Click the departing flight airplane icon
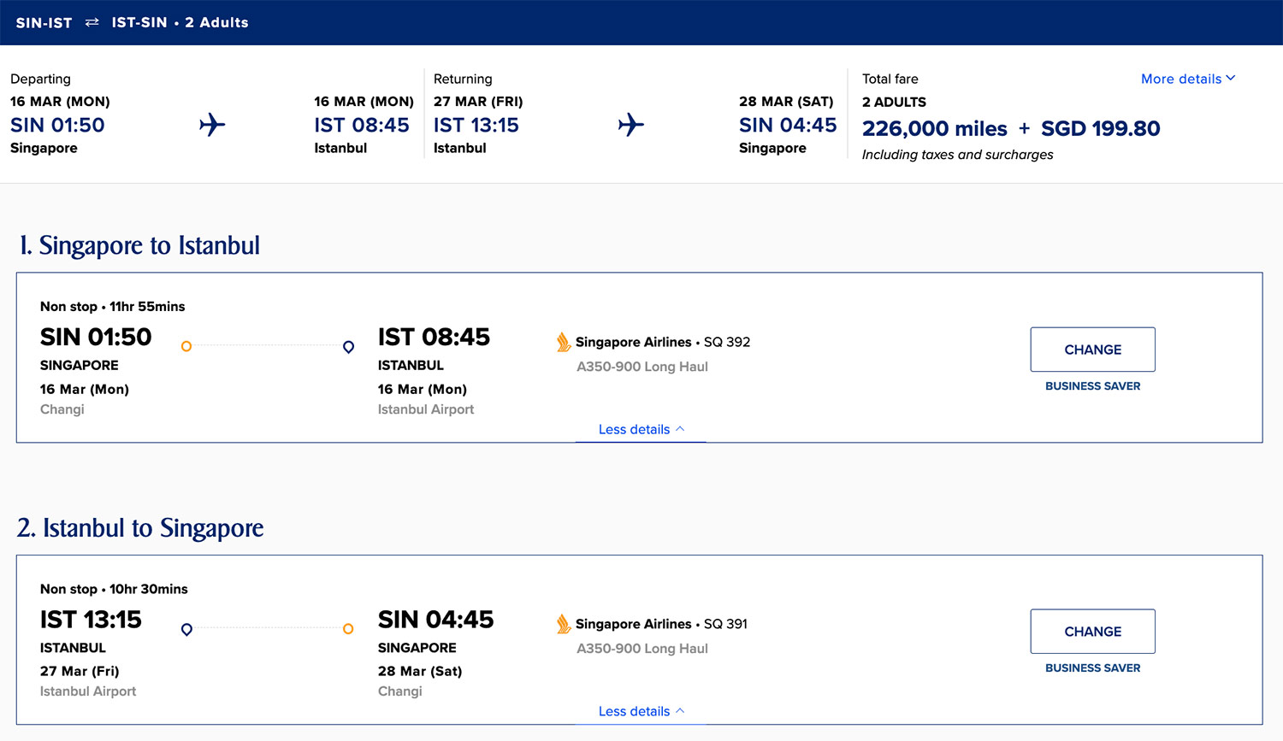The width and height of the screenshot is (1283, 741). (212, 125)
